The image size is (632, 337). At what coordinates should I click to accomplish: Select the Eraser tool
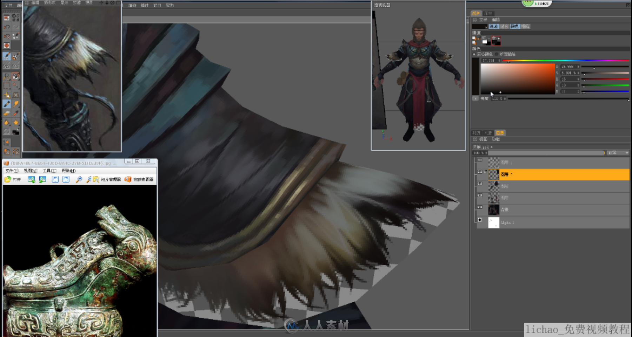(x=7, y=113)
